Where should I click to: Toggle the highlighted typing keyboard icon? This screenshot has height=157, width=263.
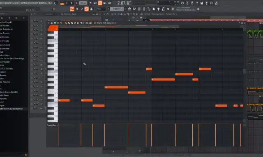coord(72,9)
